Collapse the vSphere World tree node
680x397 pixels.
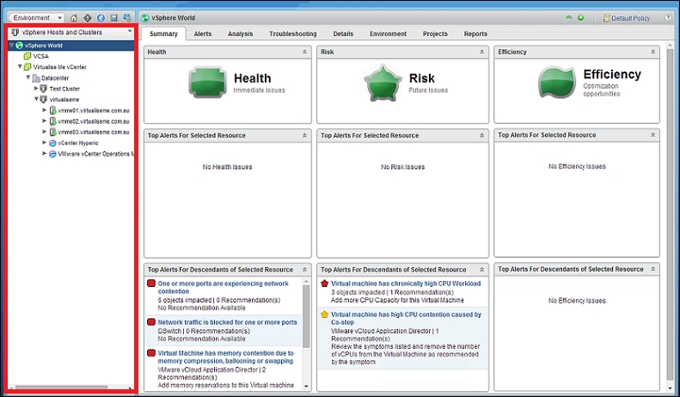[x=12, y=45]
